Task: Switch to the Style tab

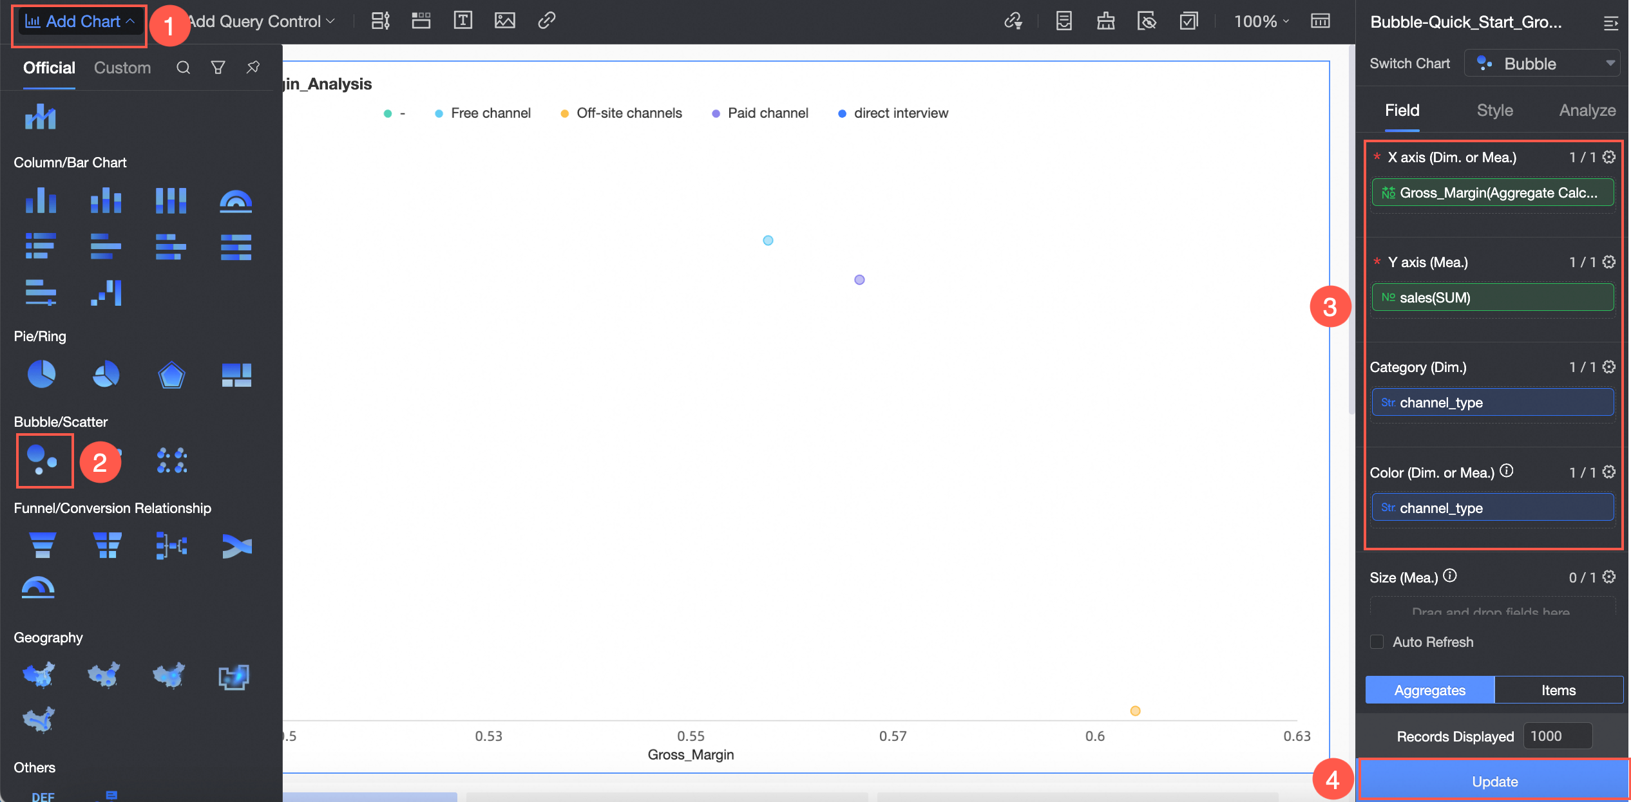Action: (x=1494, y=110)
